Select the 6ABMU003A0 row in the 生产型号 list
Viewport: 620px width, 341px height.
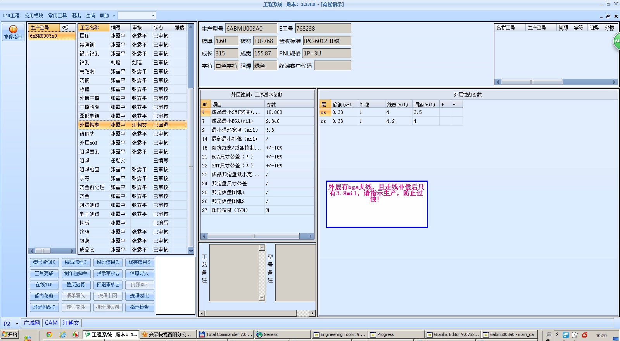click(52, 36)
